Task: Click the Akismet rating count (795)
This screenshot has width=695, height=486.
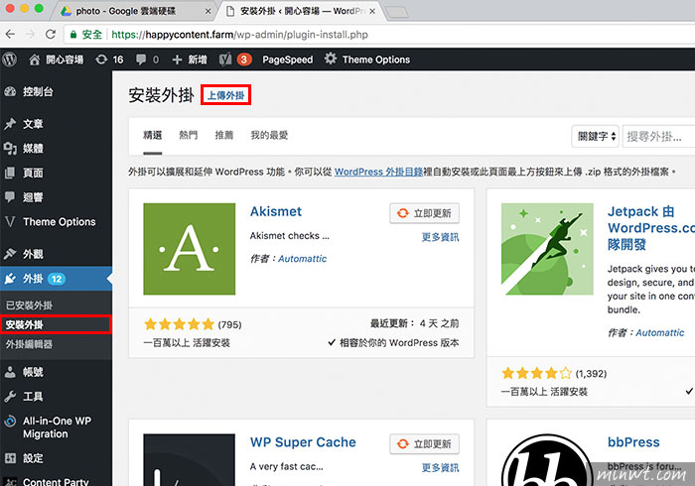Action: [x=229, y=325]
